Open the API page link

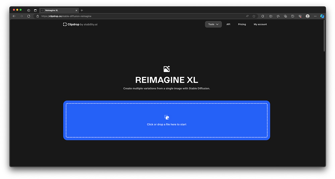coord(228,24)
